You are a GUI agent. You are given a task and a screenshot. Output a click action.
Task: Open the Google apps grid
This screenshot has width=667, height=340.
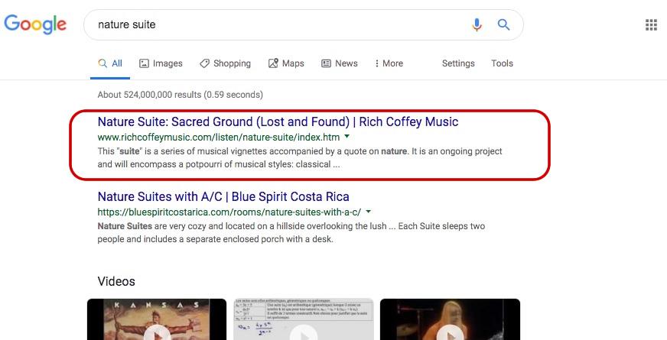(651, 25)
